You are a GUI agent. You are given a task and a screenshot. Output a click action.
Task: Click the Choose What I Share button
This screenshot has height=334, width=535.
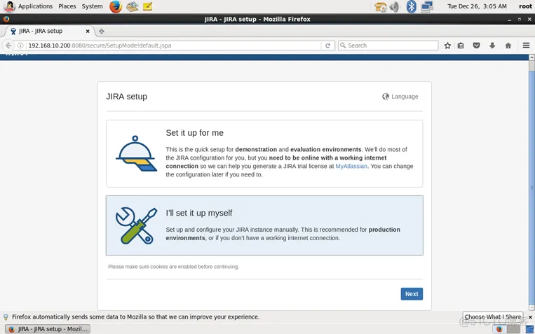tap(492, 316)
